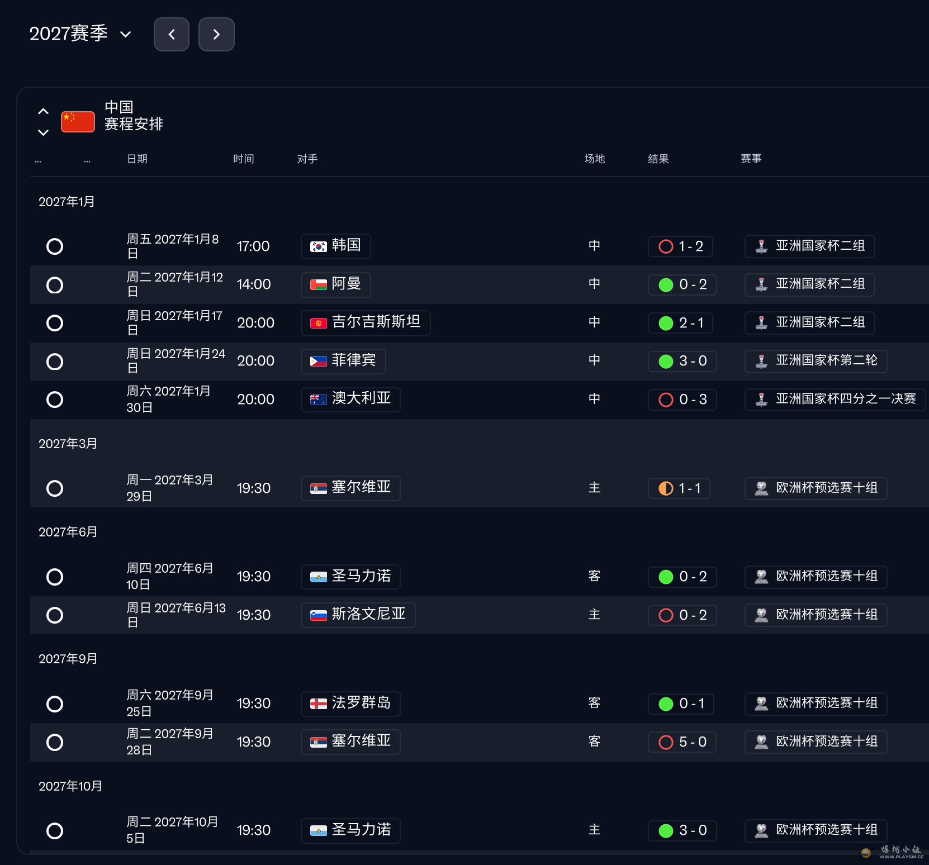Viewport: 929px width, 865px height.
Task: Go to the previous season with left arrow
Action: click(172, 35)
